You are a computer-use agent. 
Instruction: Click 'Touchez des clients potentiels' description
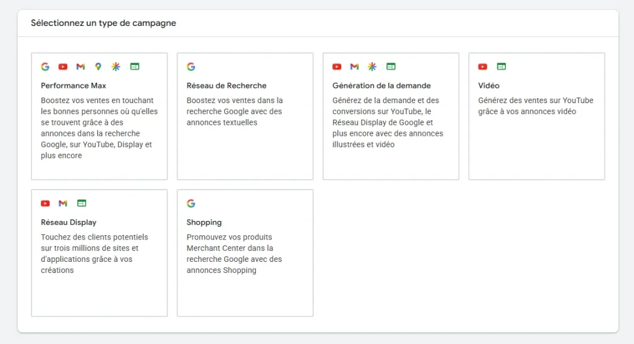pyautogui.click(x=94, y=237)
